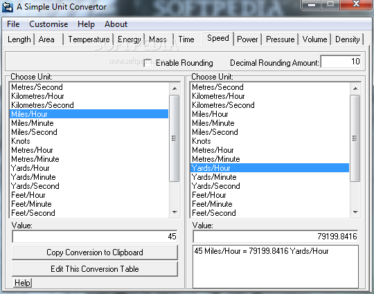Switch to the Volume tab
This screenshot has height=294, width=374.
coord(314,39)
